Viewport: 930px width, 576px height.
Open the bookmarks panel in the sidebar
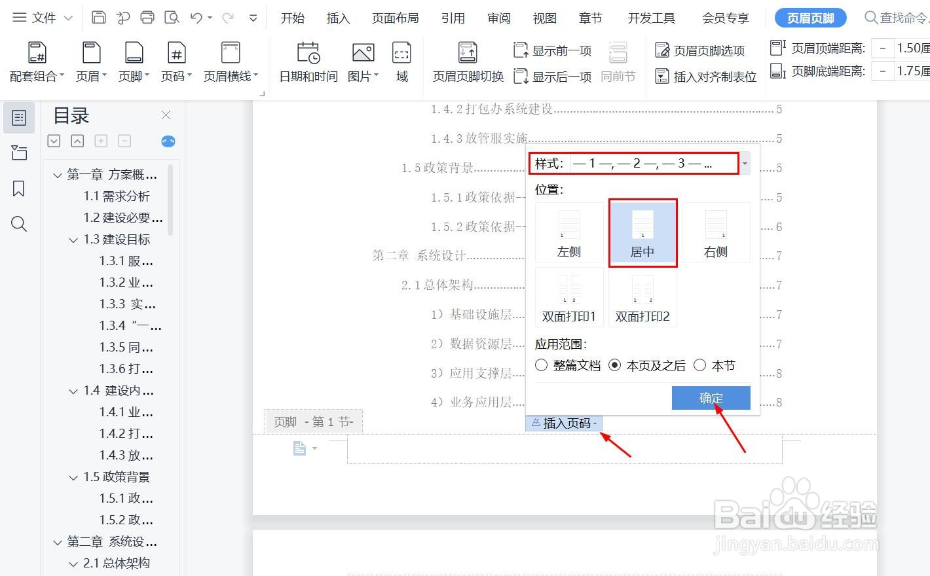(x=19, y=189)
